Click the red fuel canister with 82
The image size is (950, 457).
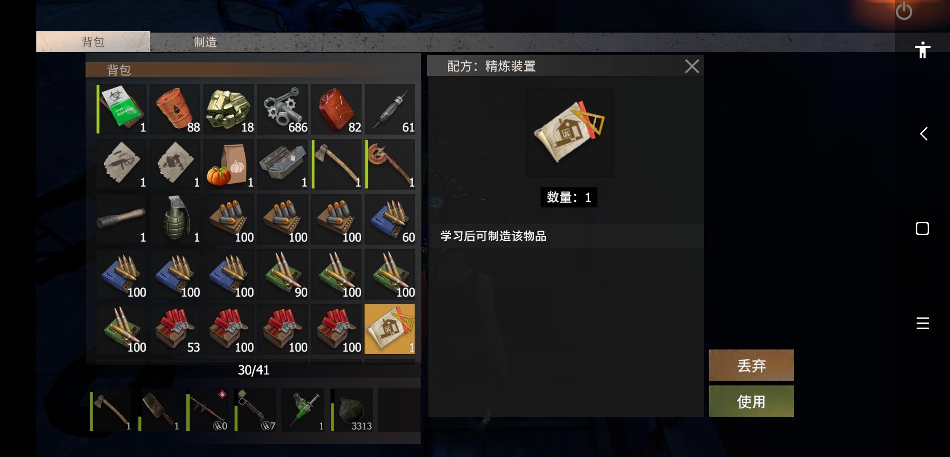pos(336,109)
